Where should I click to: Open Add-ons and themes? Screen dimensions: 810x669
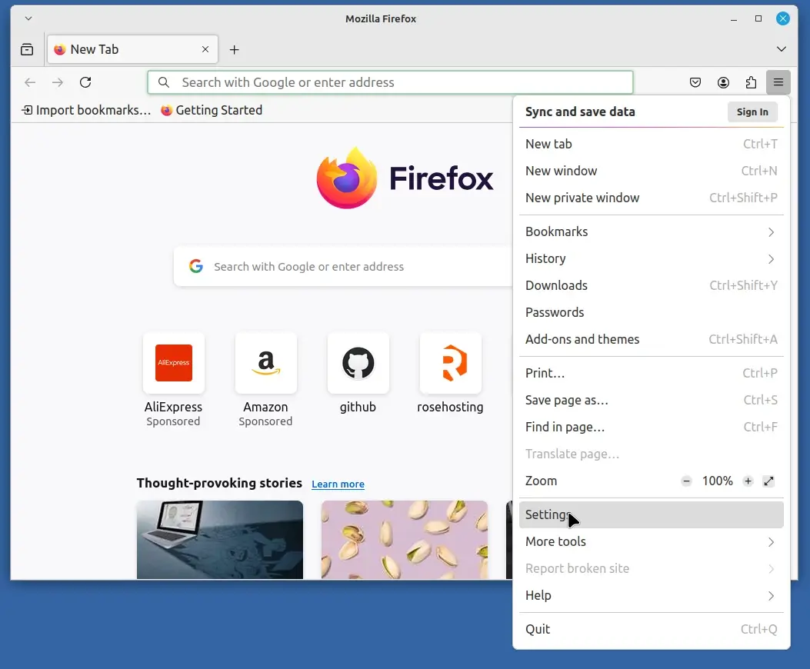[651, 339]
